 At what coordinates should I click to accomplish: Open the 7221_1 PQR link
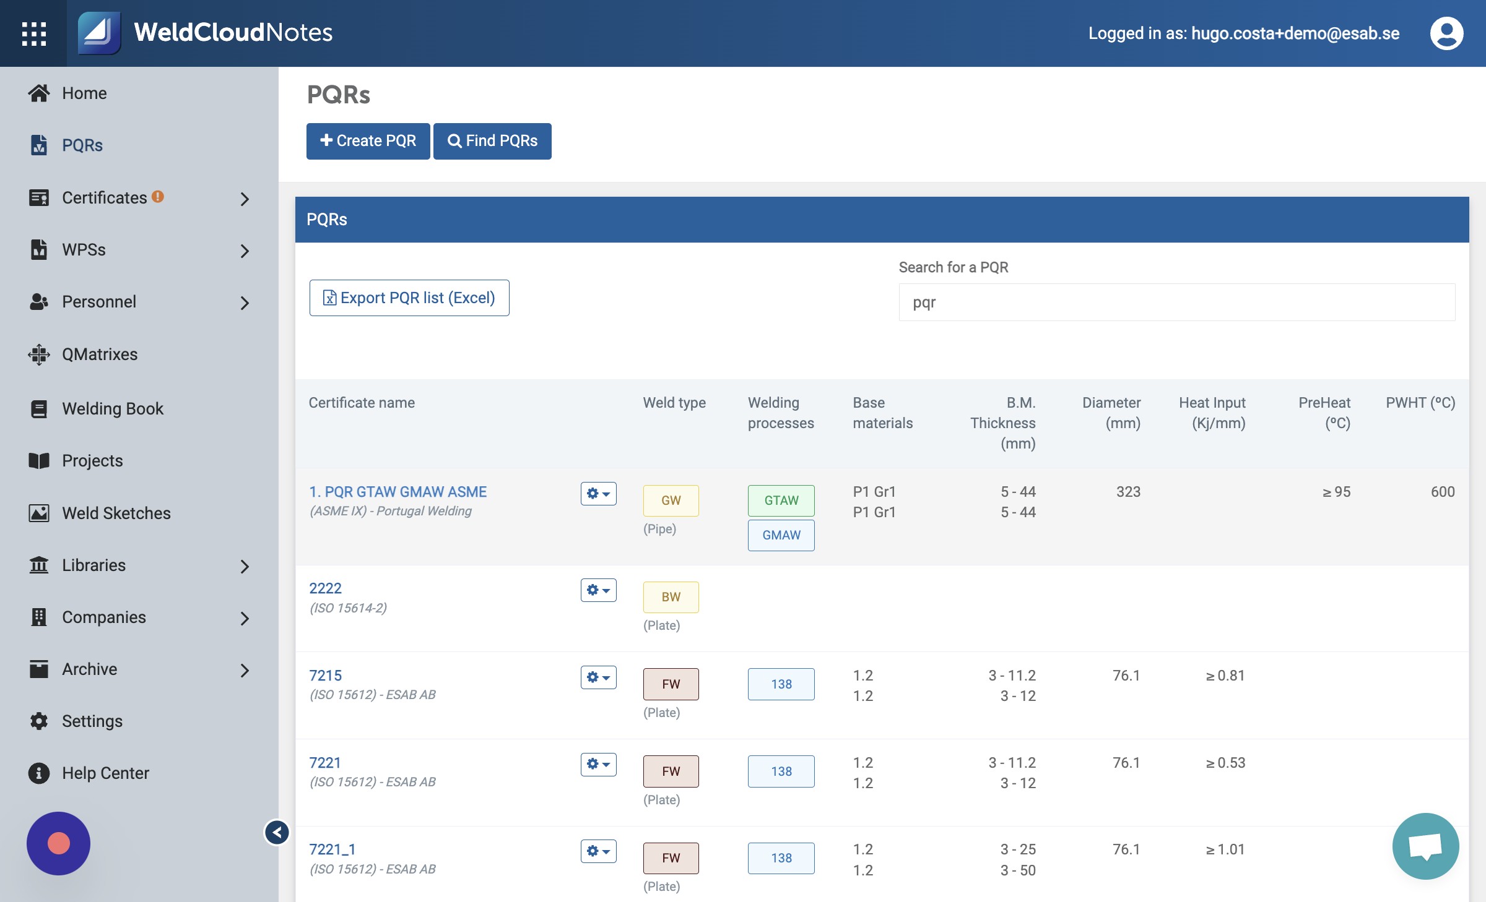click(332, 849)
